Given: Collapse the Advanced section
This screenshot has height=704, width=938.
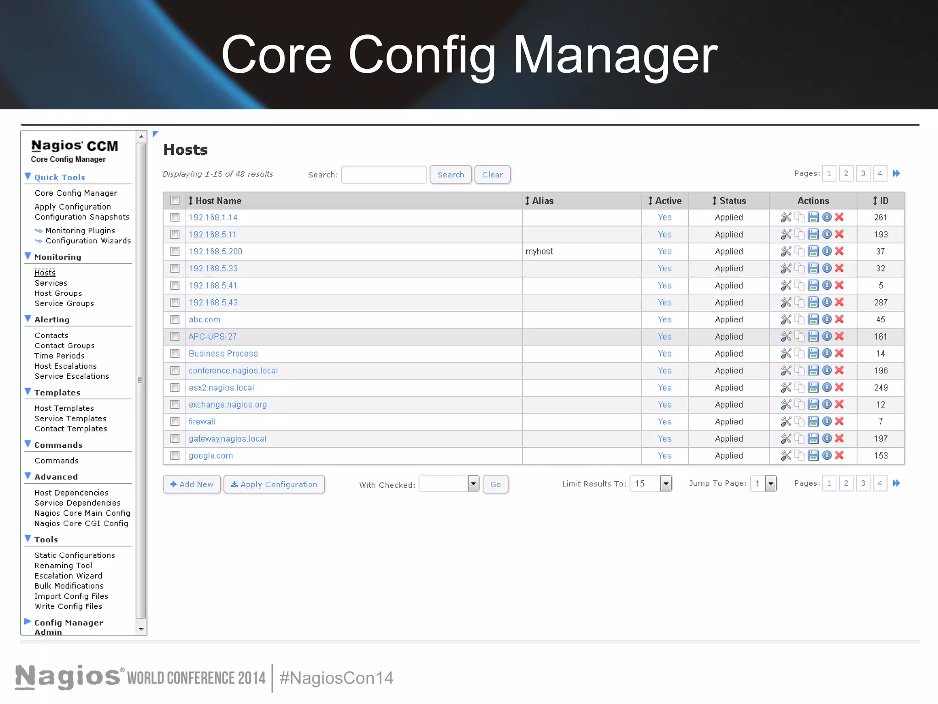Looking at the screenshot, I should pyautogui.click(x=28, y=476).
